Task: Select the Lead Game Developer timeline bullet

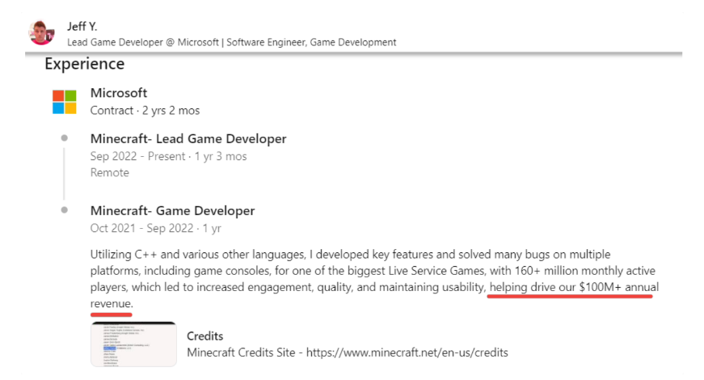Action: tap(64, 138)
